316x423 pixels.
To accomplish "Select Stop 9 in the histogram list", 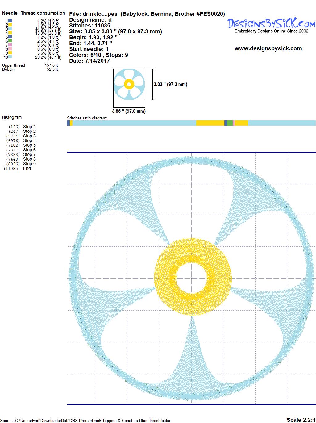I will click(x=29, y=164).
